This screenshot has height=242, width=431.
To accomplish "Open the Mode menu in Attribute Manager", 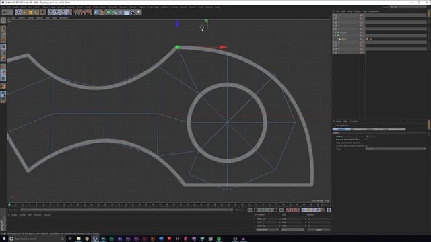I will click(339, 122).
